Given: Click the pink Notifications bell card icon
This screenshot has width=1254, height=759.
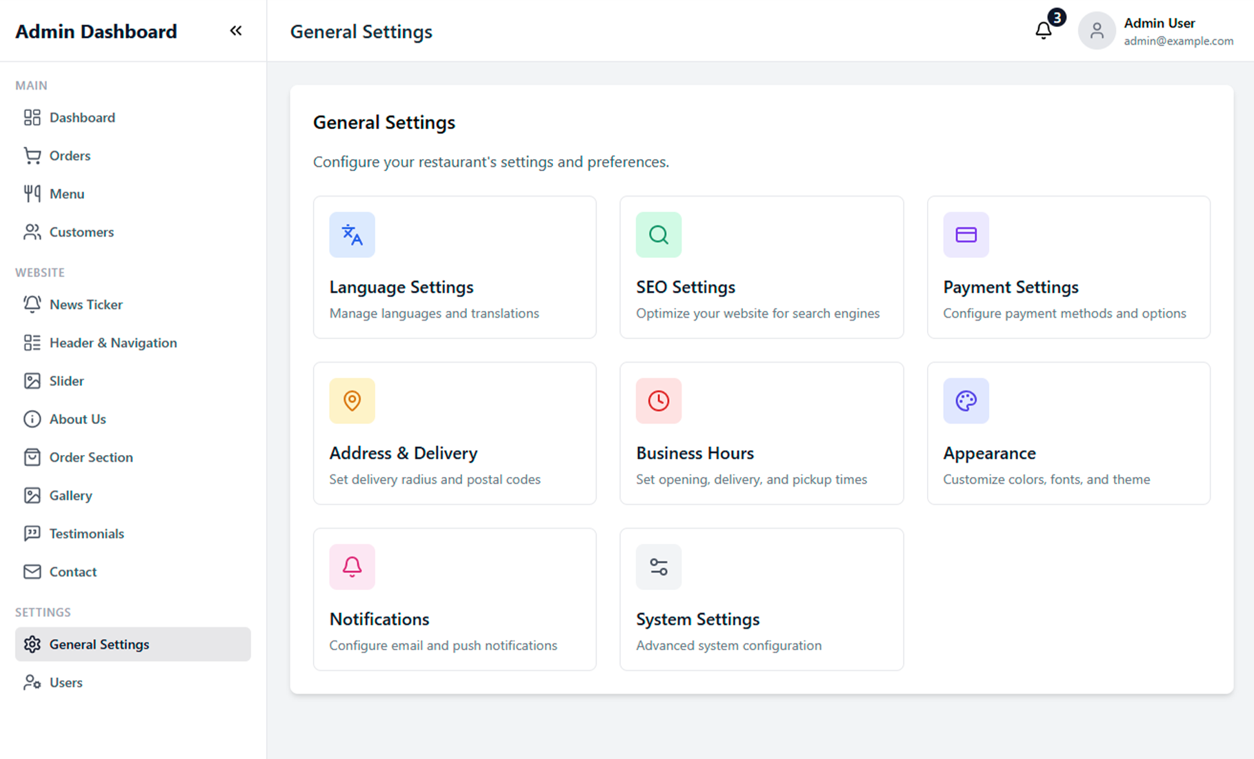Looking at the screenshot, I should pos(352,567).
